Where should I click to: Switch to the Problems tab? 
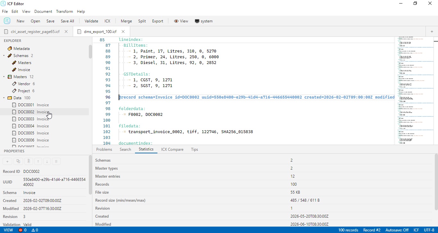click(104, 149)
